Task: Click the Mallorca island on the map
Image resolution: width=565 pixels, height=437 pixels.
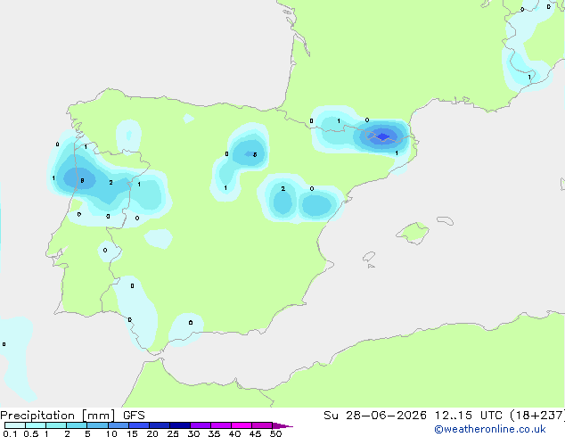Action: [x=413, y=233]
